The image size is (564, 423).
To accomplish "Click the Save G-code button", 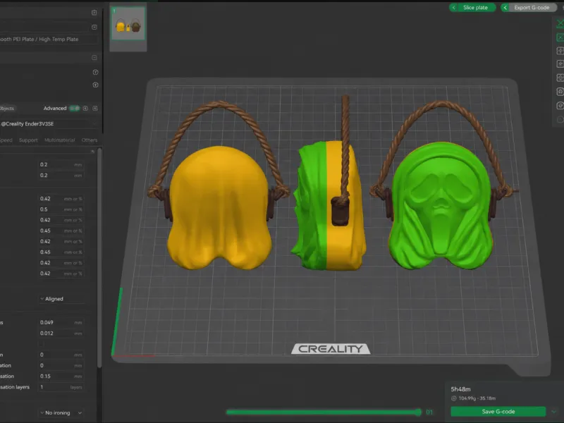I will pos(498,412).
